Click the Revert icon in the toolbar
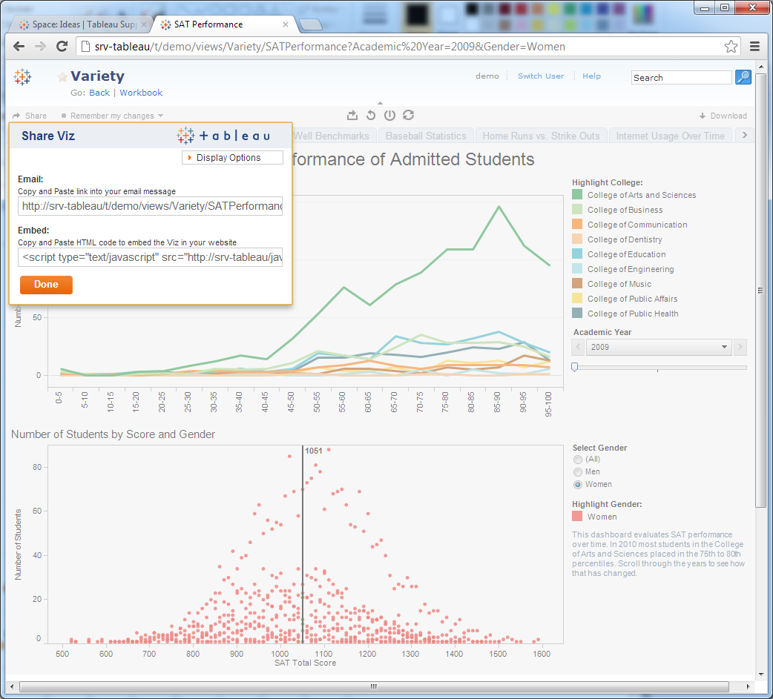Viewport: 773px width, 699px height. click(x=371, y=115)
